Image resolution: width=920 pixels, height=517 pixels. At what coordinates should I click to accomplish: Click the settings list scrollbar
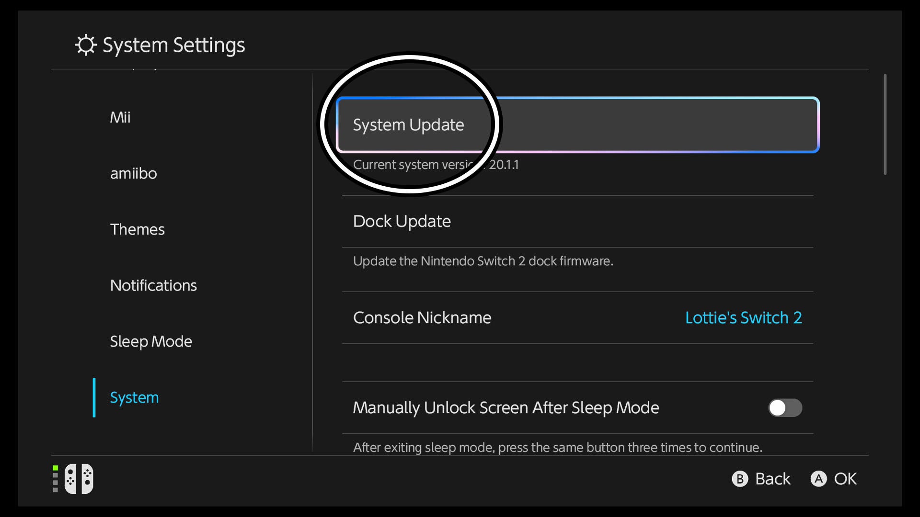click(885, 124)
